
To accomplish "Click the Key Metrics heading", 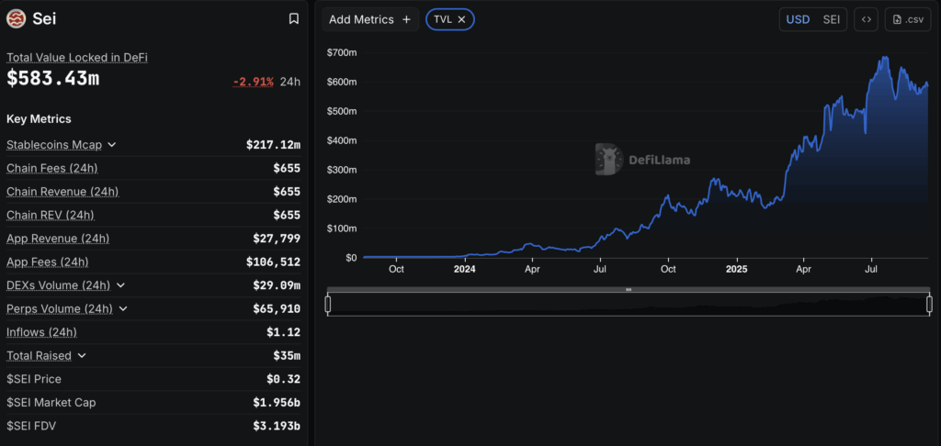I will tap(39, 118).
